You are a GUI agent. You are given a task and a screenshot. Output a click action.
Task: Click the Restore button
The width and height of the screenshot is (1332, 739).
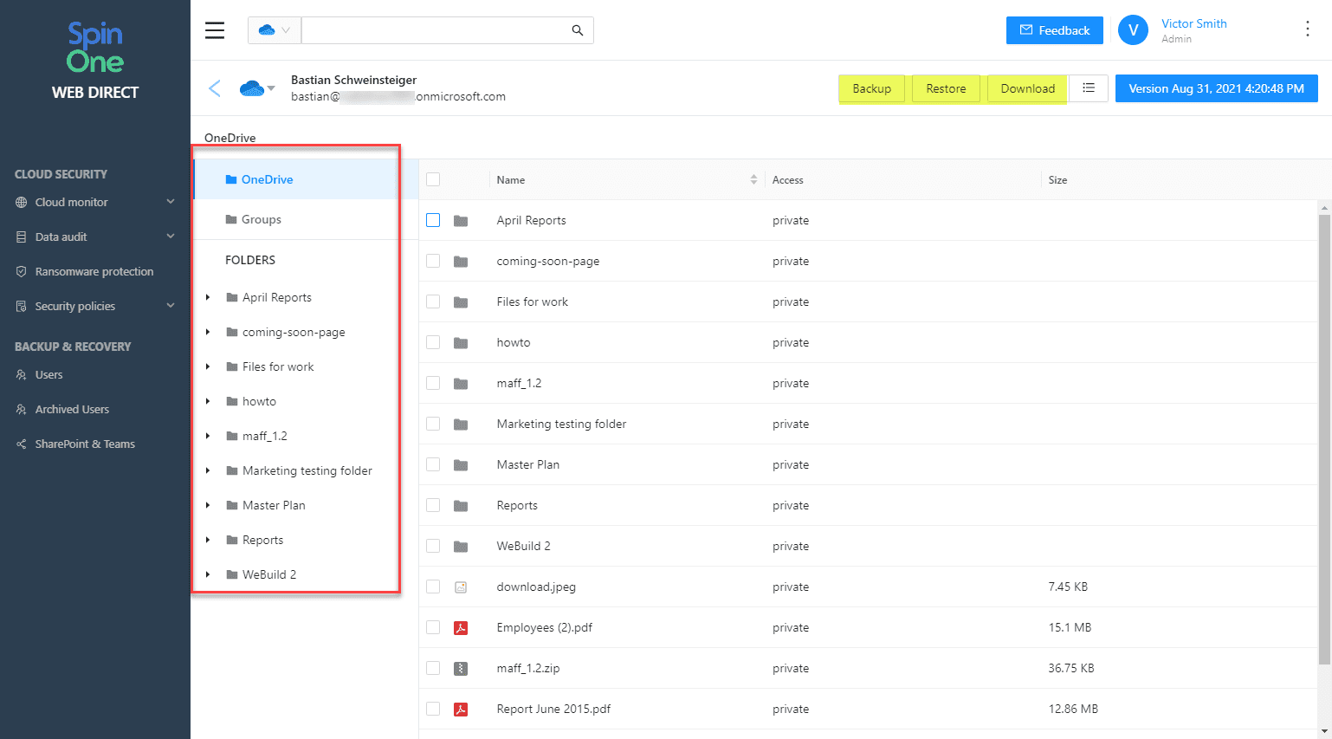tap(945, 88)
